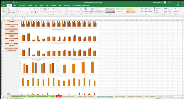Image resolution: width=184 pixels, height=99 pixels.
Task: Align text to the left
Action: click(41, 12)
